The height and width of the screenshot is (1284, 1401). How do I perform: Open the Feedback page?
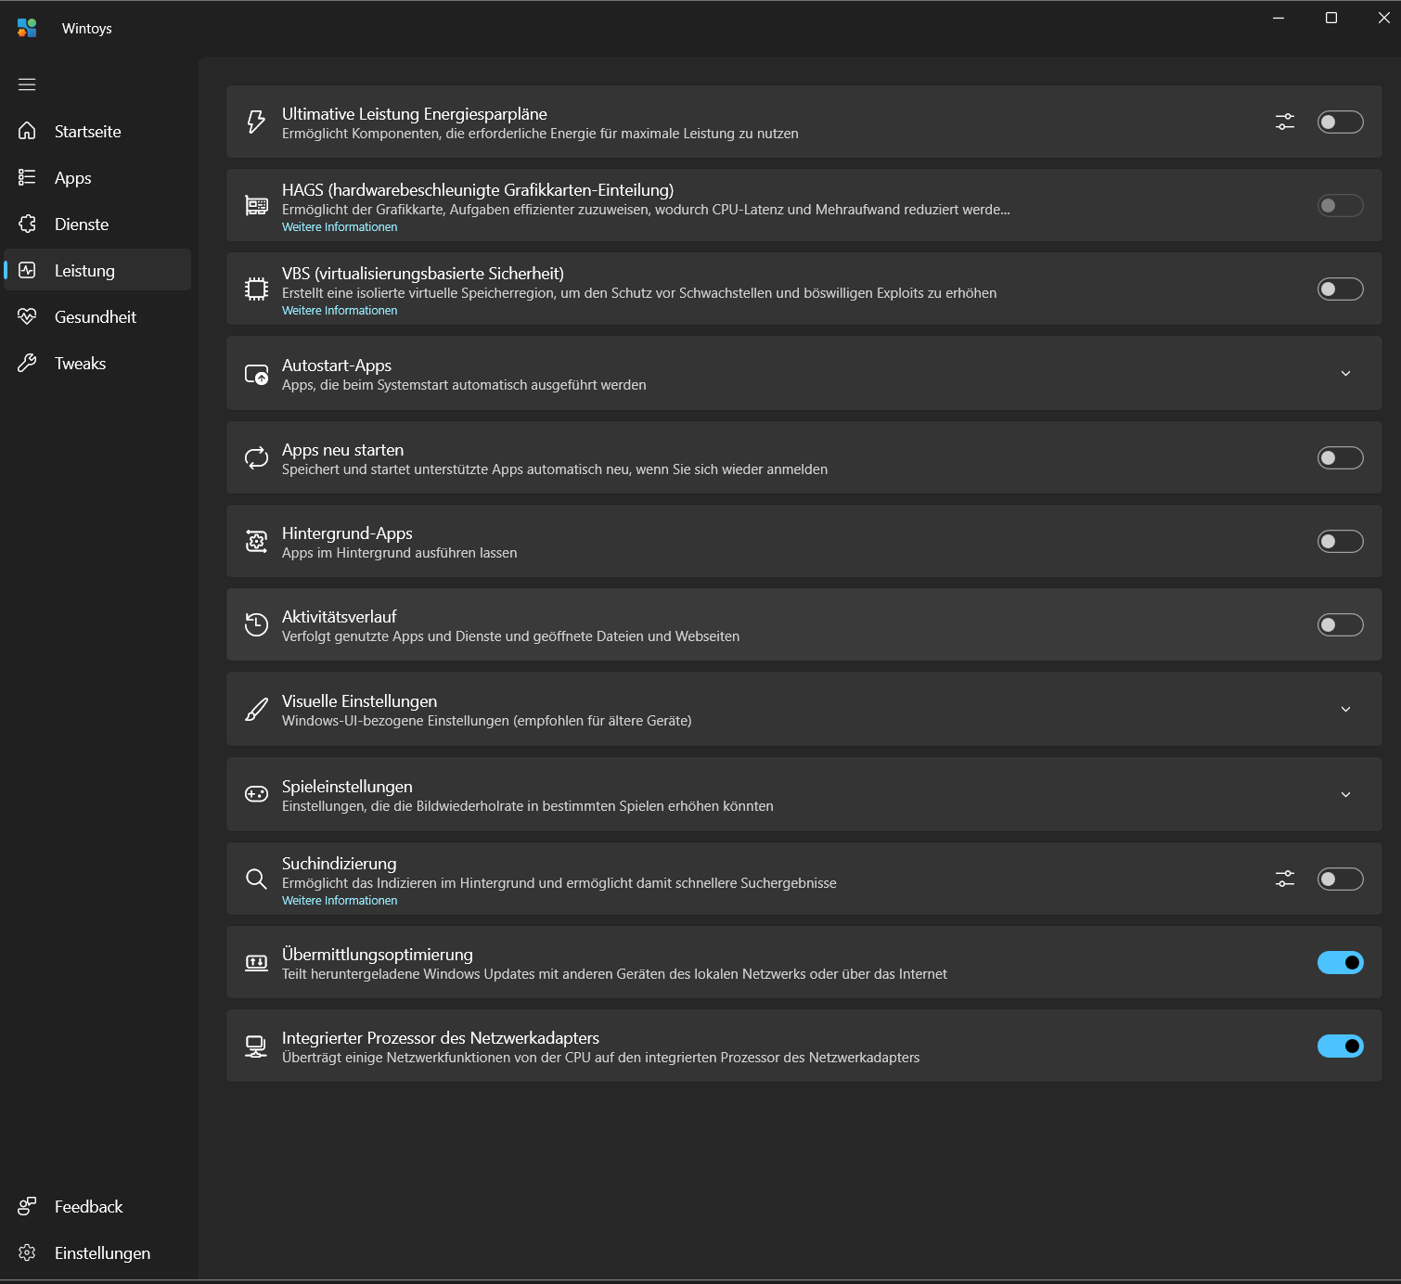[x=88, y=1206]
